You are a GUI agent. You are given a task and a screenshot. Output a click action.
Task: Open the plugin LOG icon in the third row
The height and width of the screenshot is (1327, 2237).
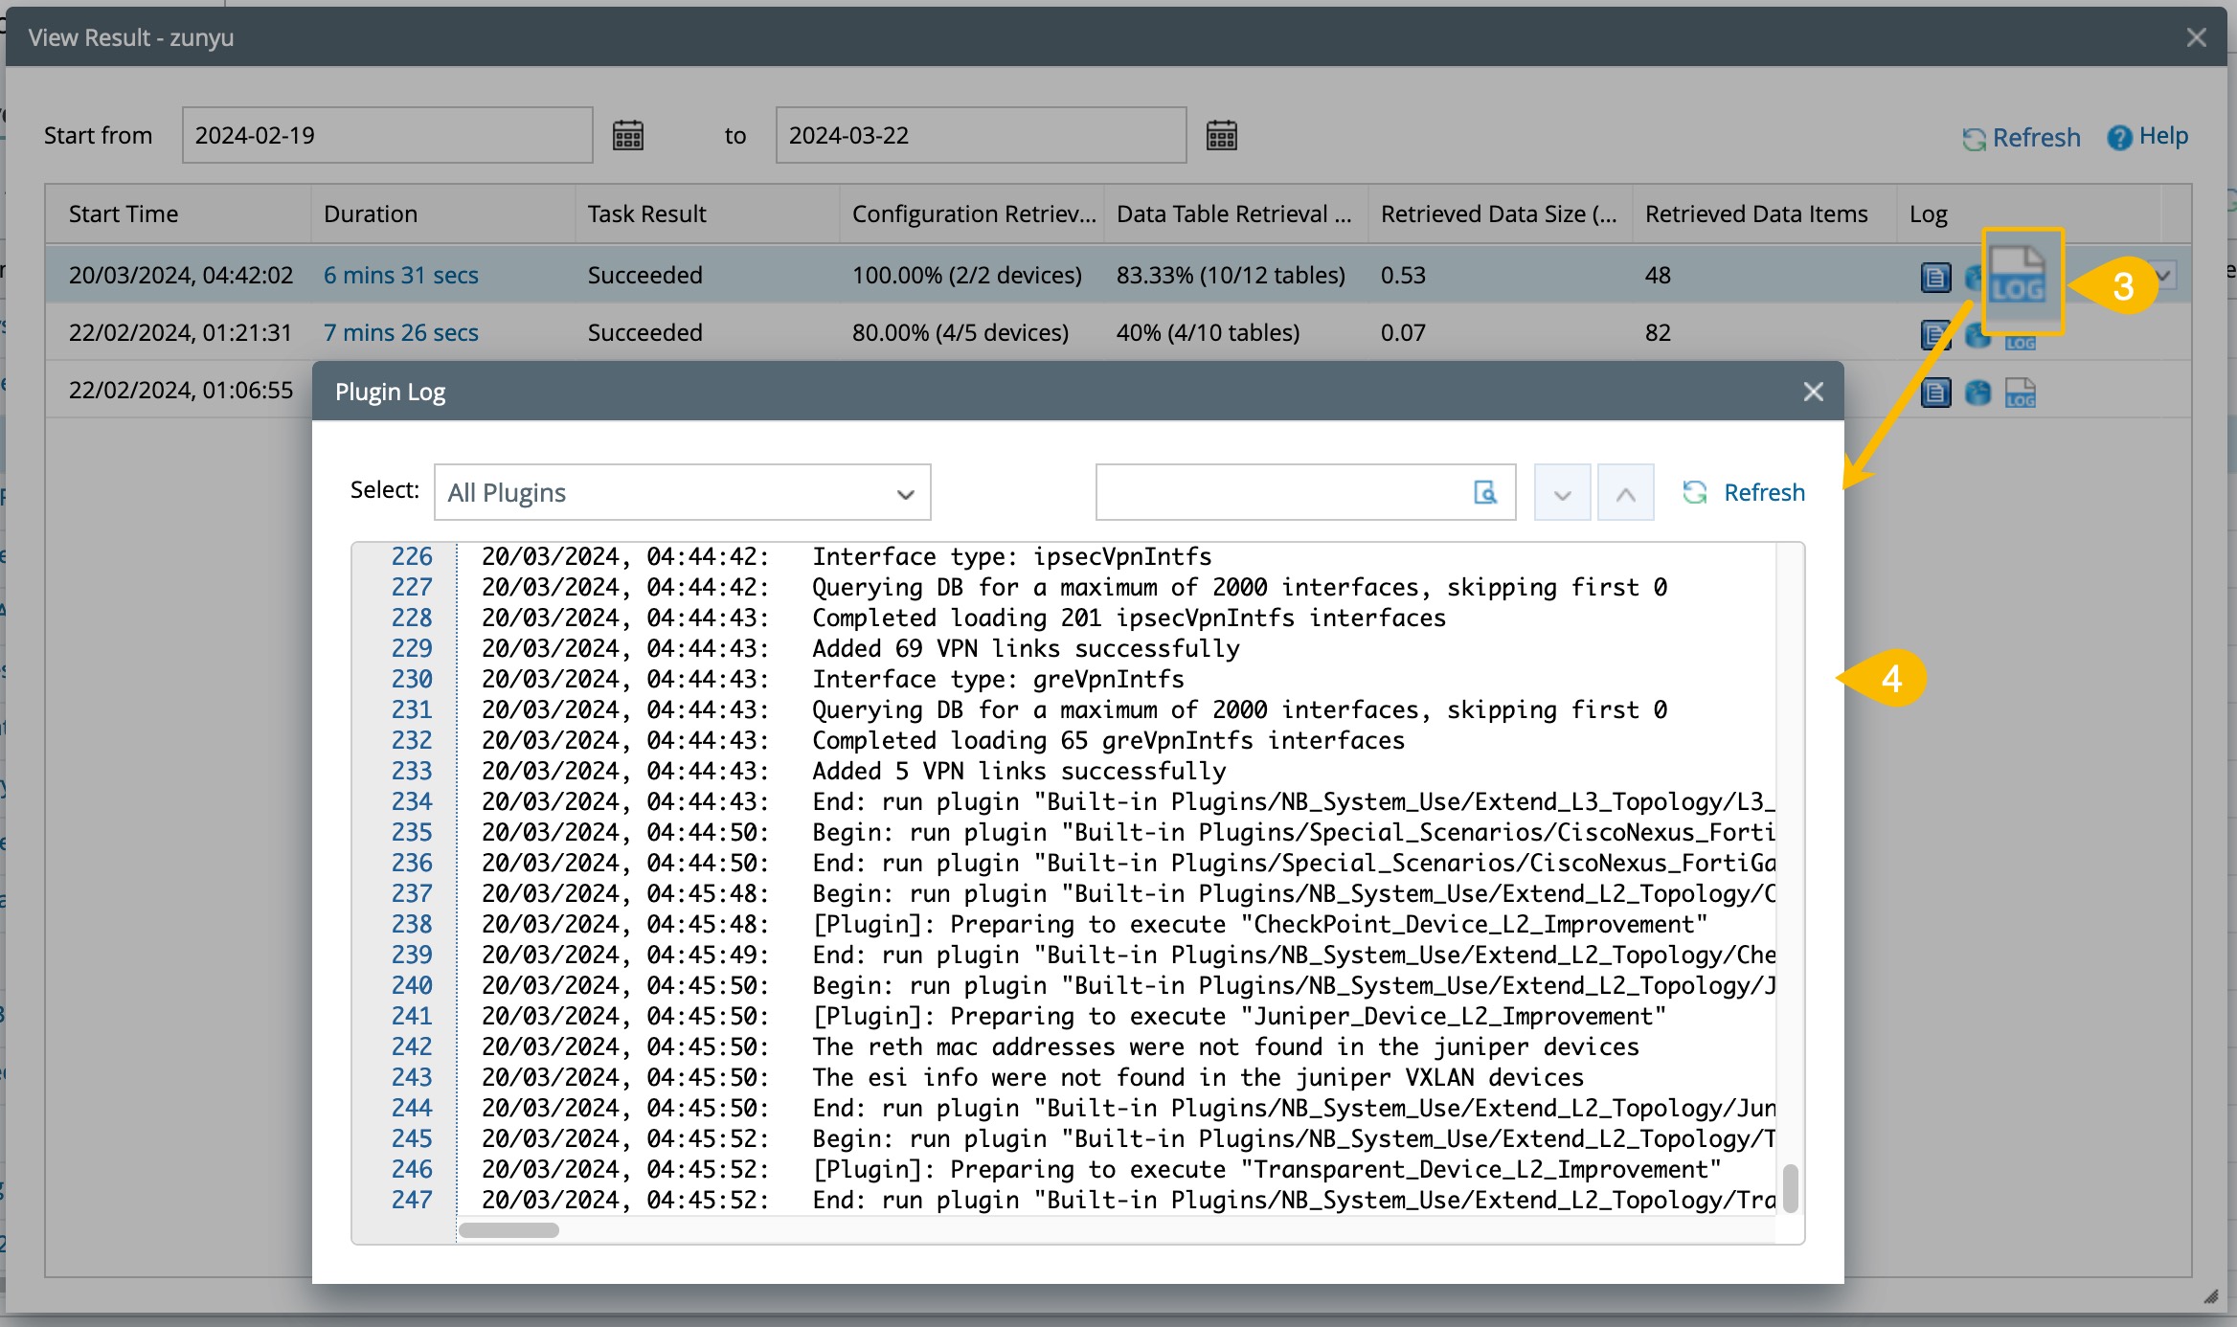click(2021, 393)
